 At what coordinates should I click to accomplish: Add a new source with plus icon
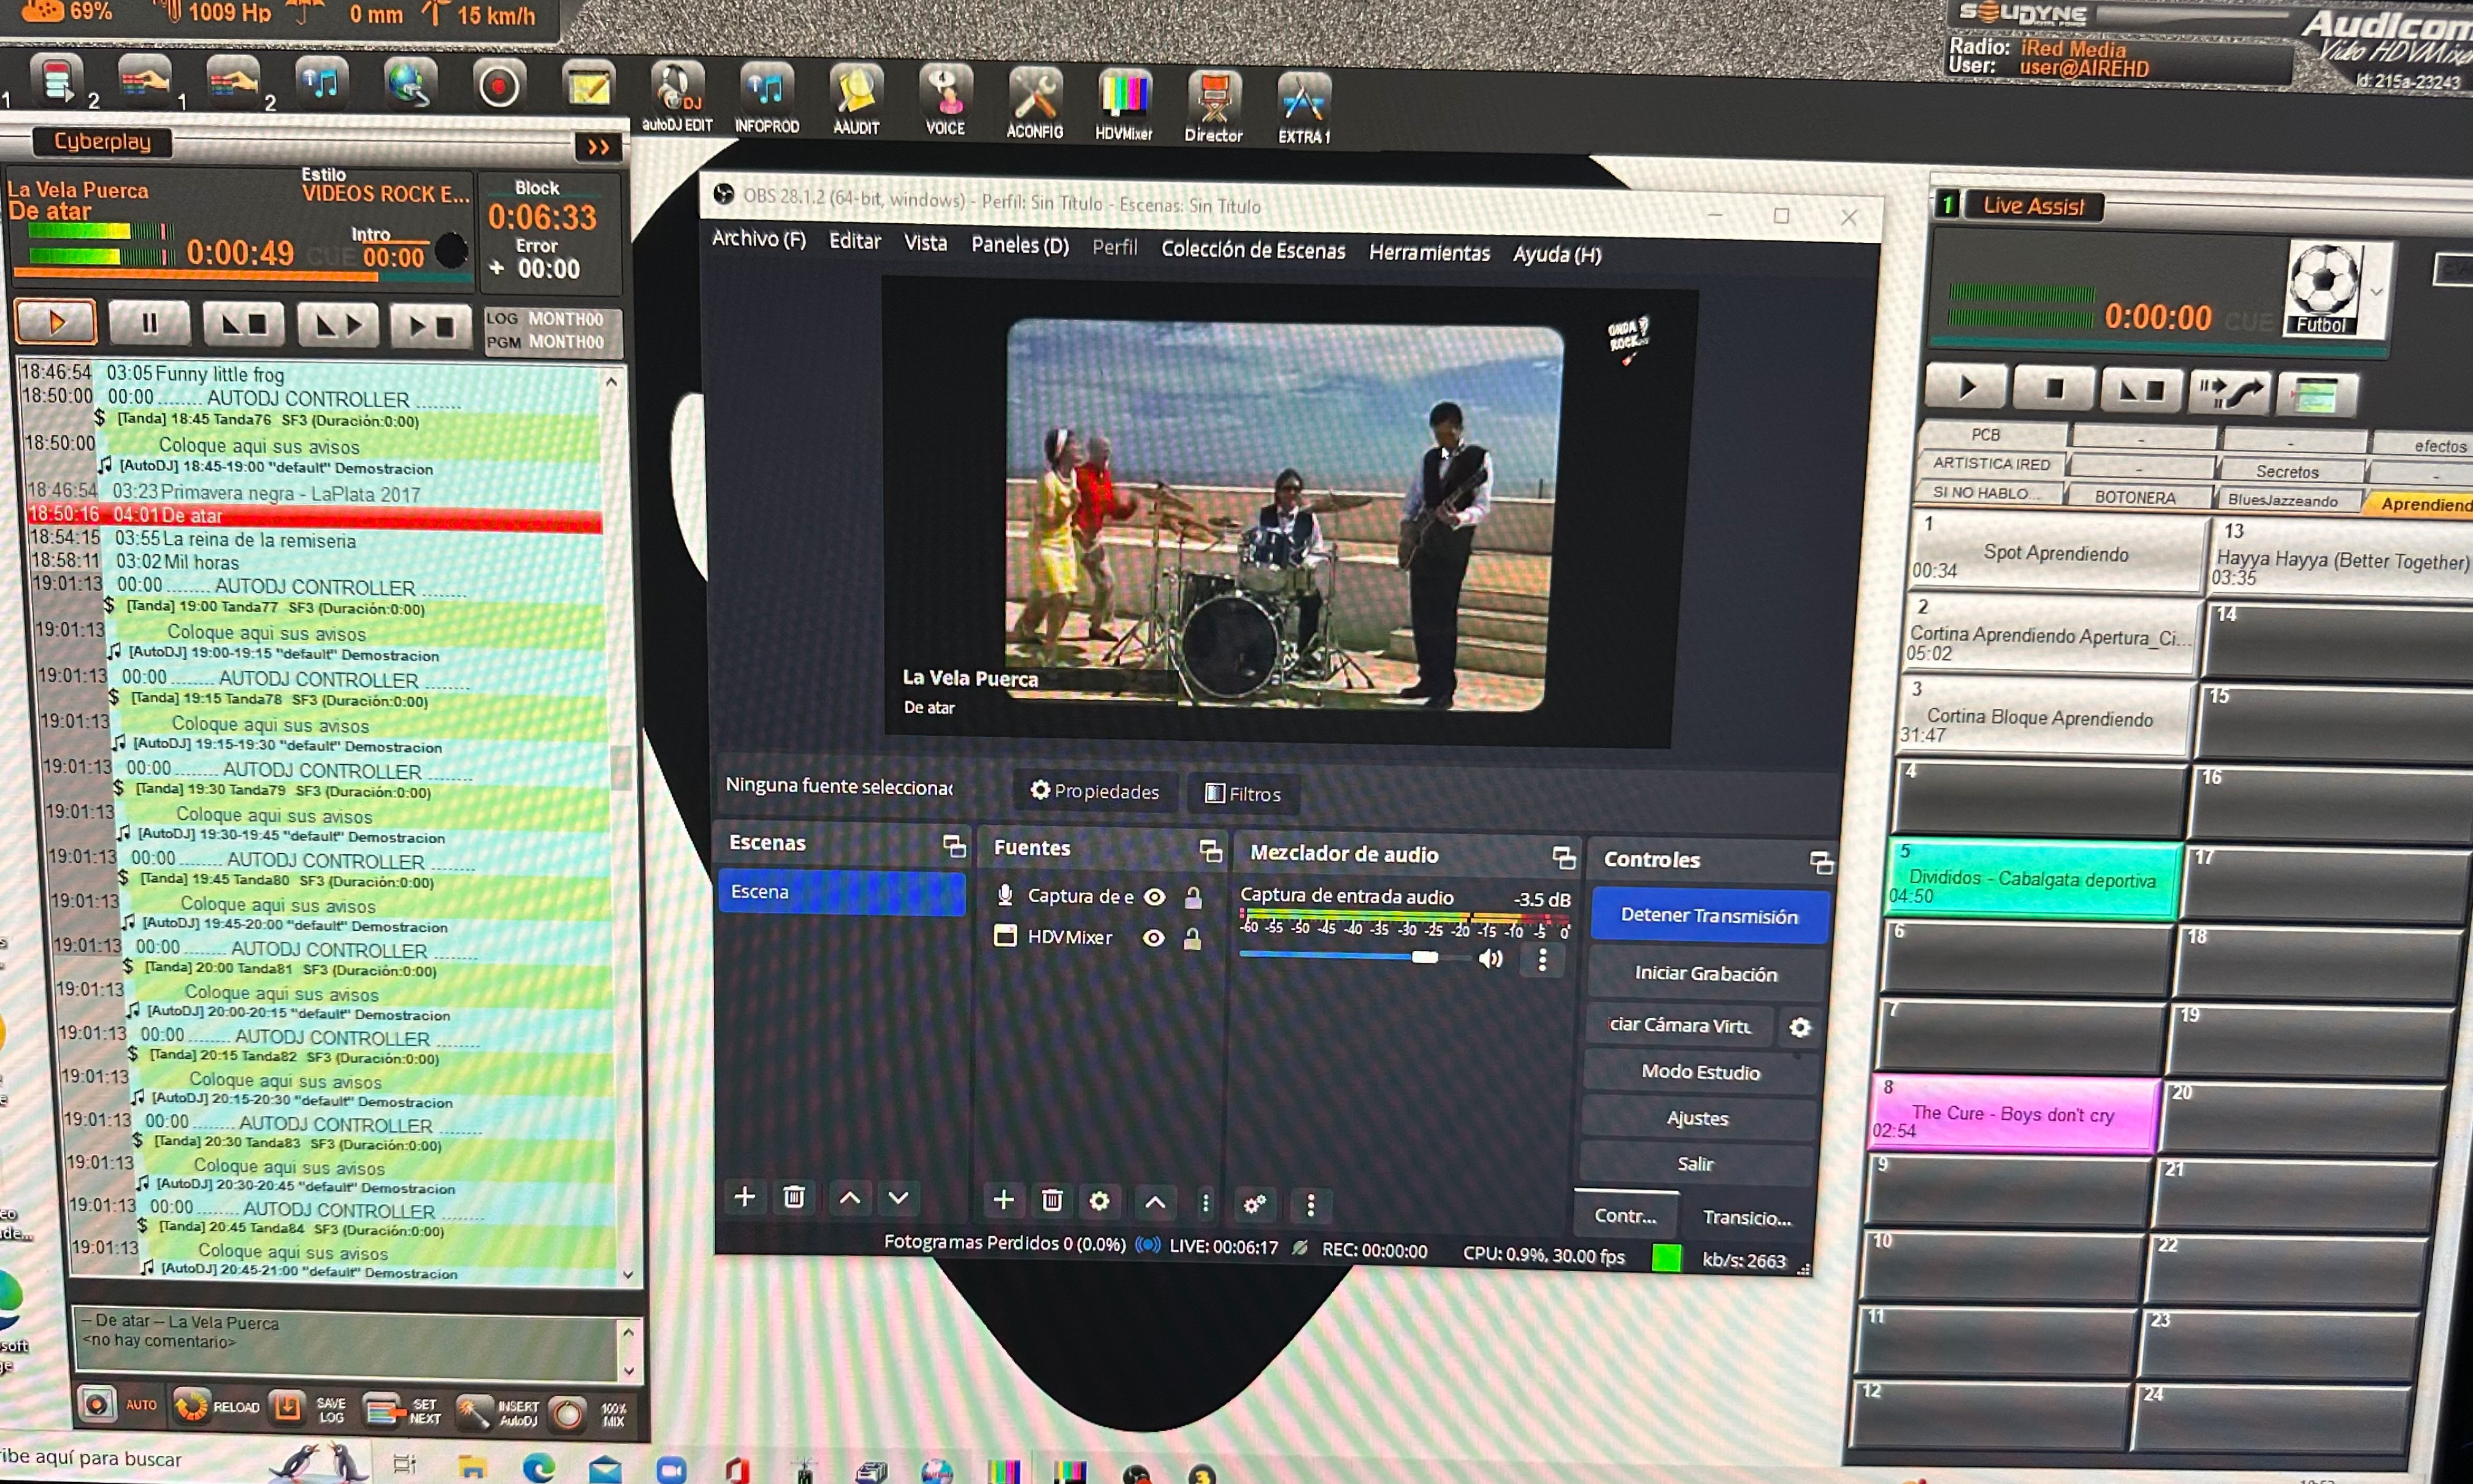[1003, 1199]
